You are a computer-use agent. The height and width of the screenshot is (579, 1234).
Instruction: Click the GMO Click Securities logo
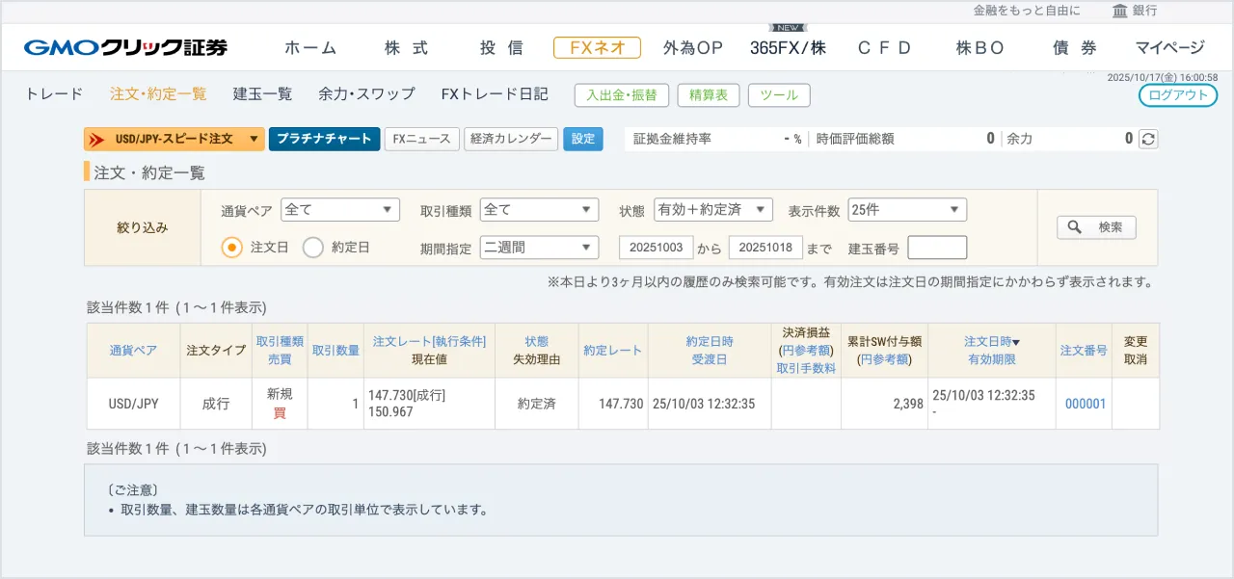[125, 47]
